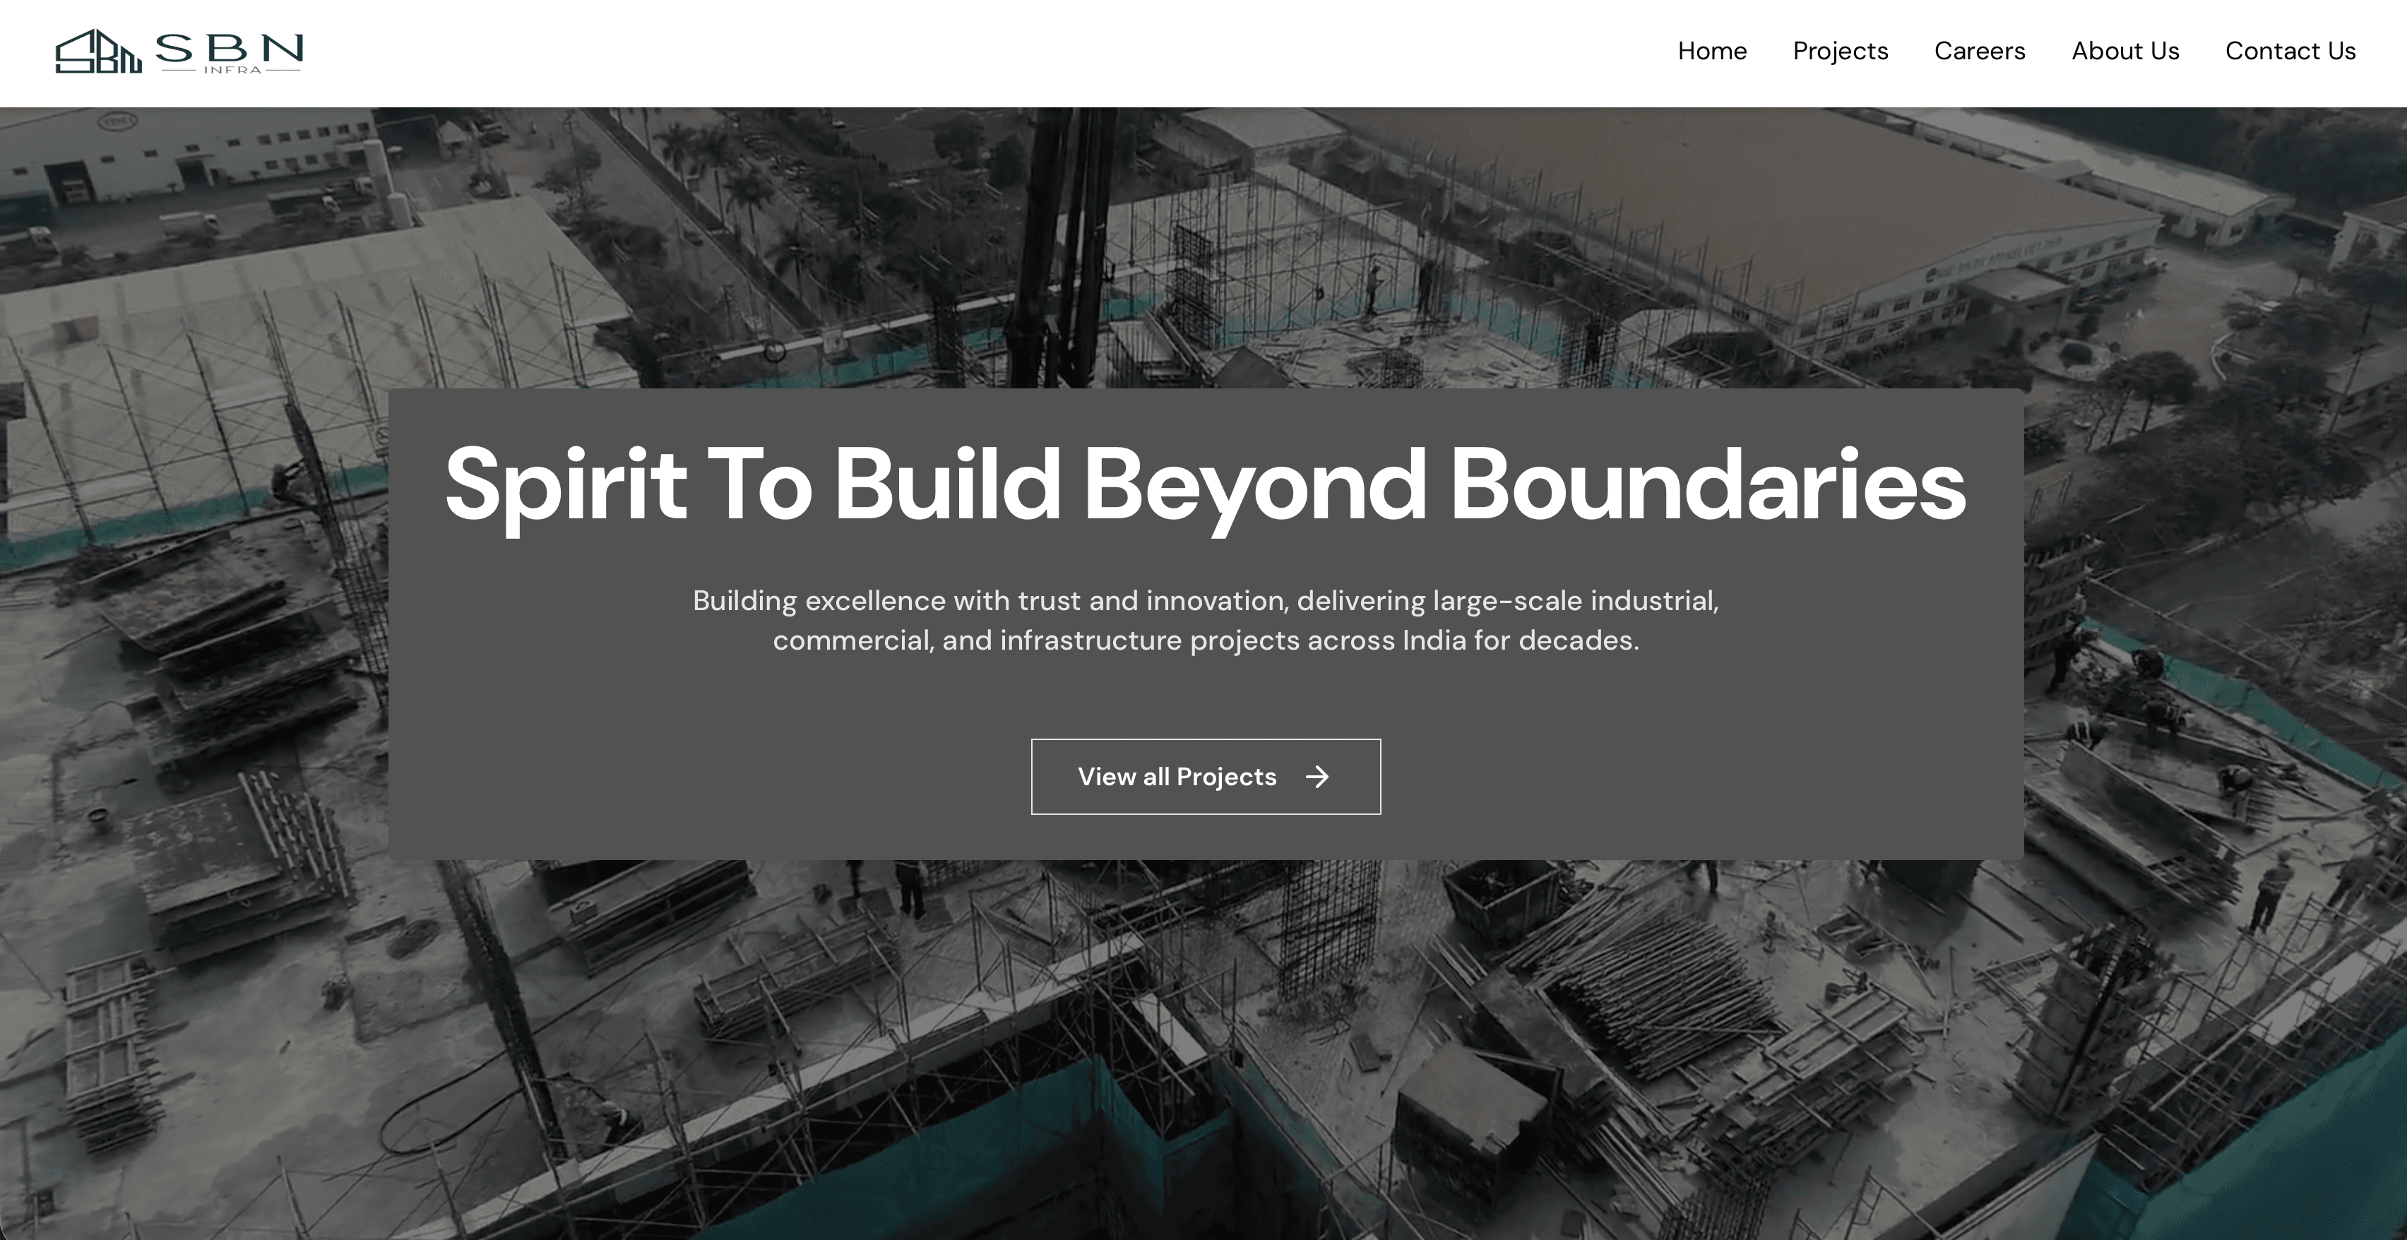Click the SBN building logo icon

click(97, 52)
